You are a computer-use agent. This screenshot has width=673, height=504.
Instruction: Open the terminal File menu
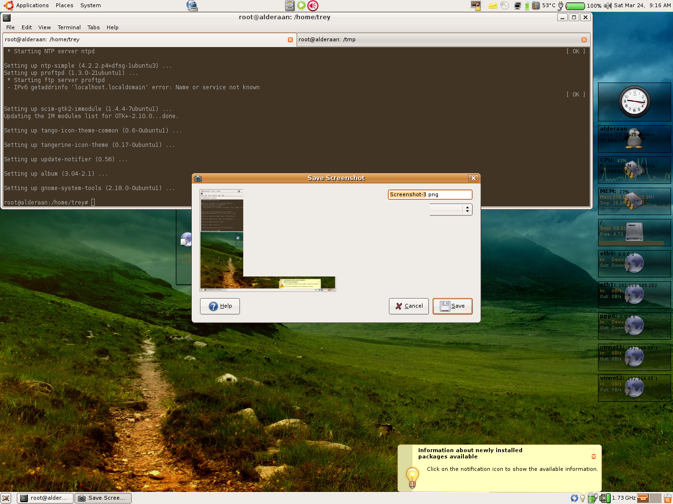pyautogui.click(x=11, y=27)
